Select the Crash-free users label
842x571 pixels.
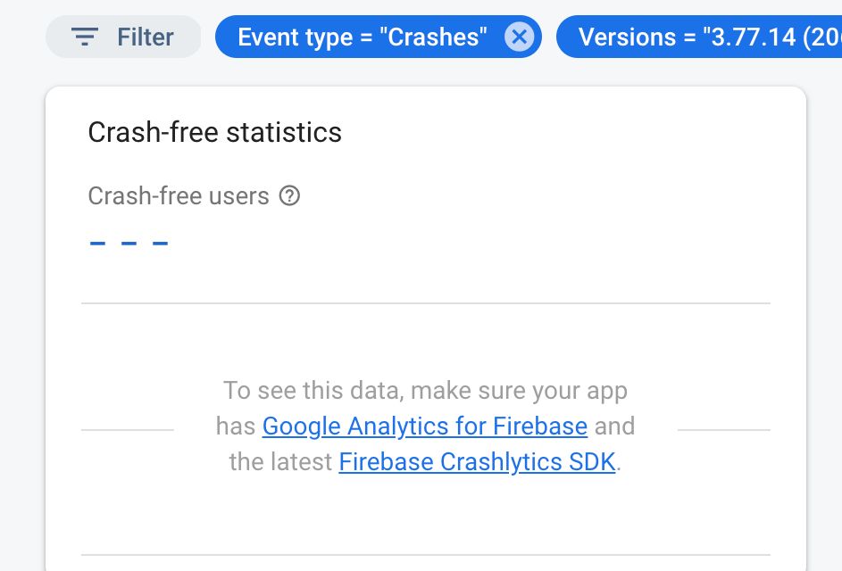coord(179,195)
